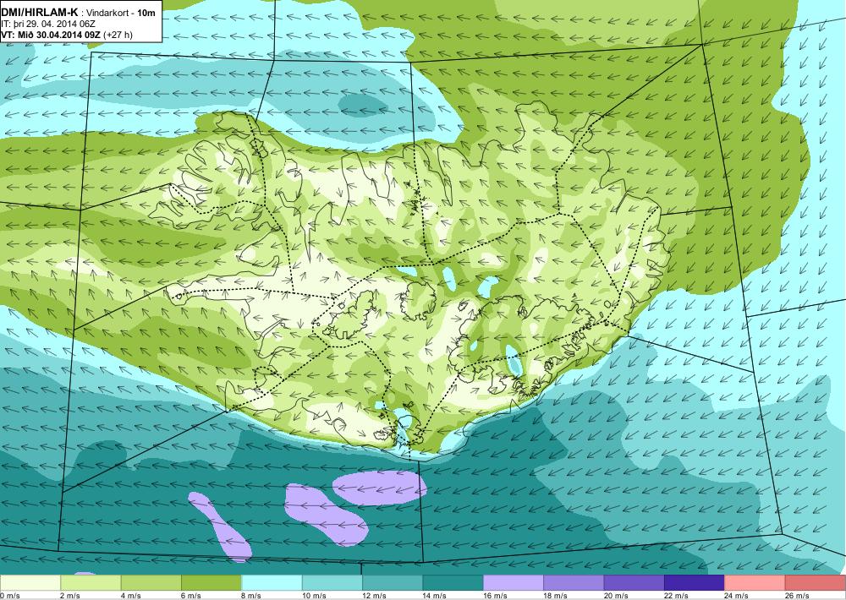
Task: Click the "Vindarkort - 10m" map type text
Action: pos(118,13)
